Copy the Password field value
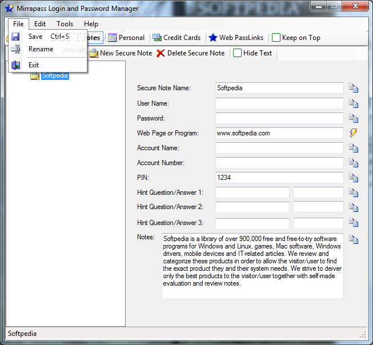This screenshot has width=373, height=345. (354, 118)
